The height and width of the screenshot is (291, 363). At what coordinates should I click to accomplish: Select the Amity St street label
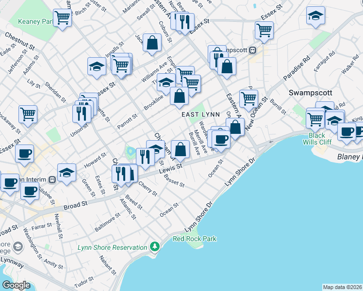point(53,264)
